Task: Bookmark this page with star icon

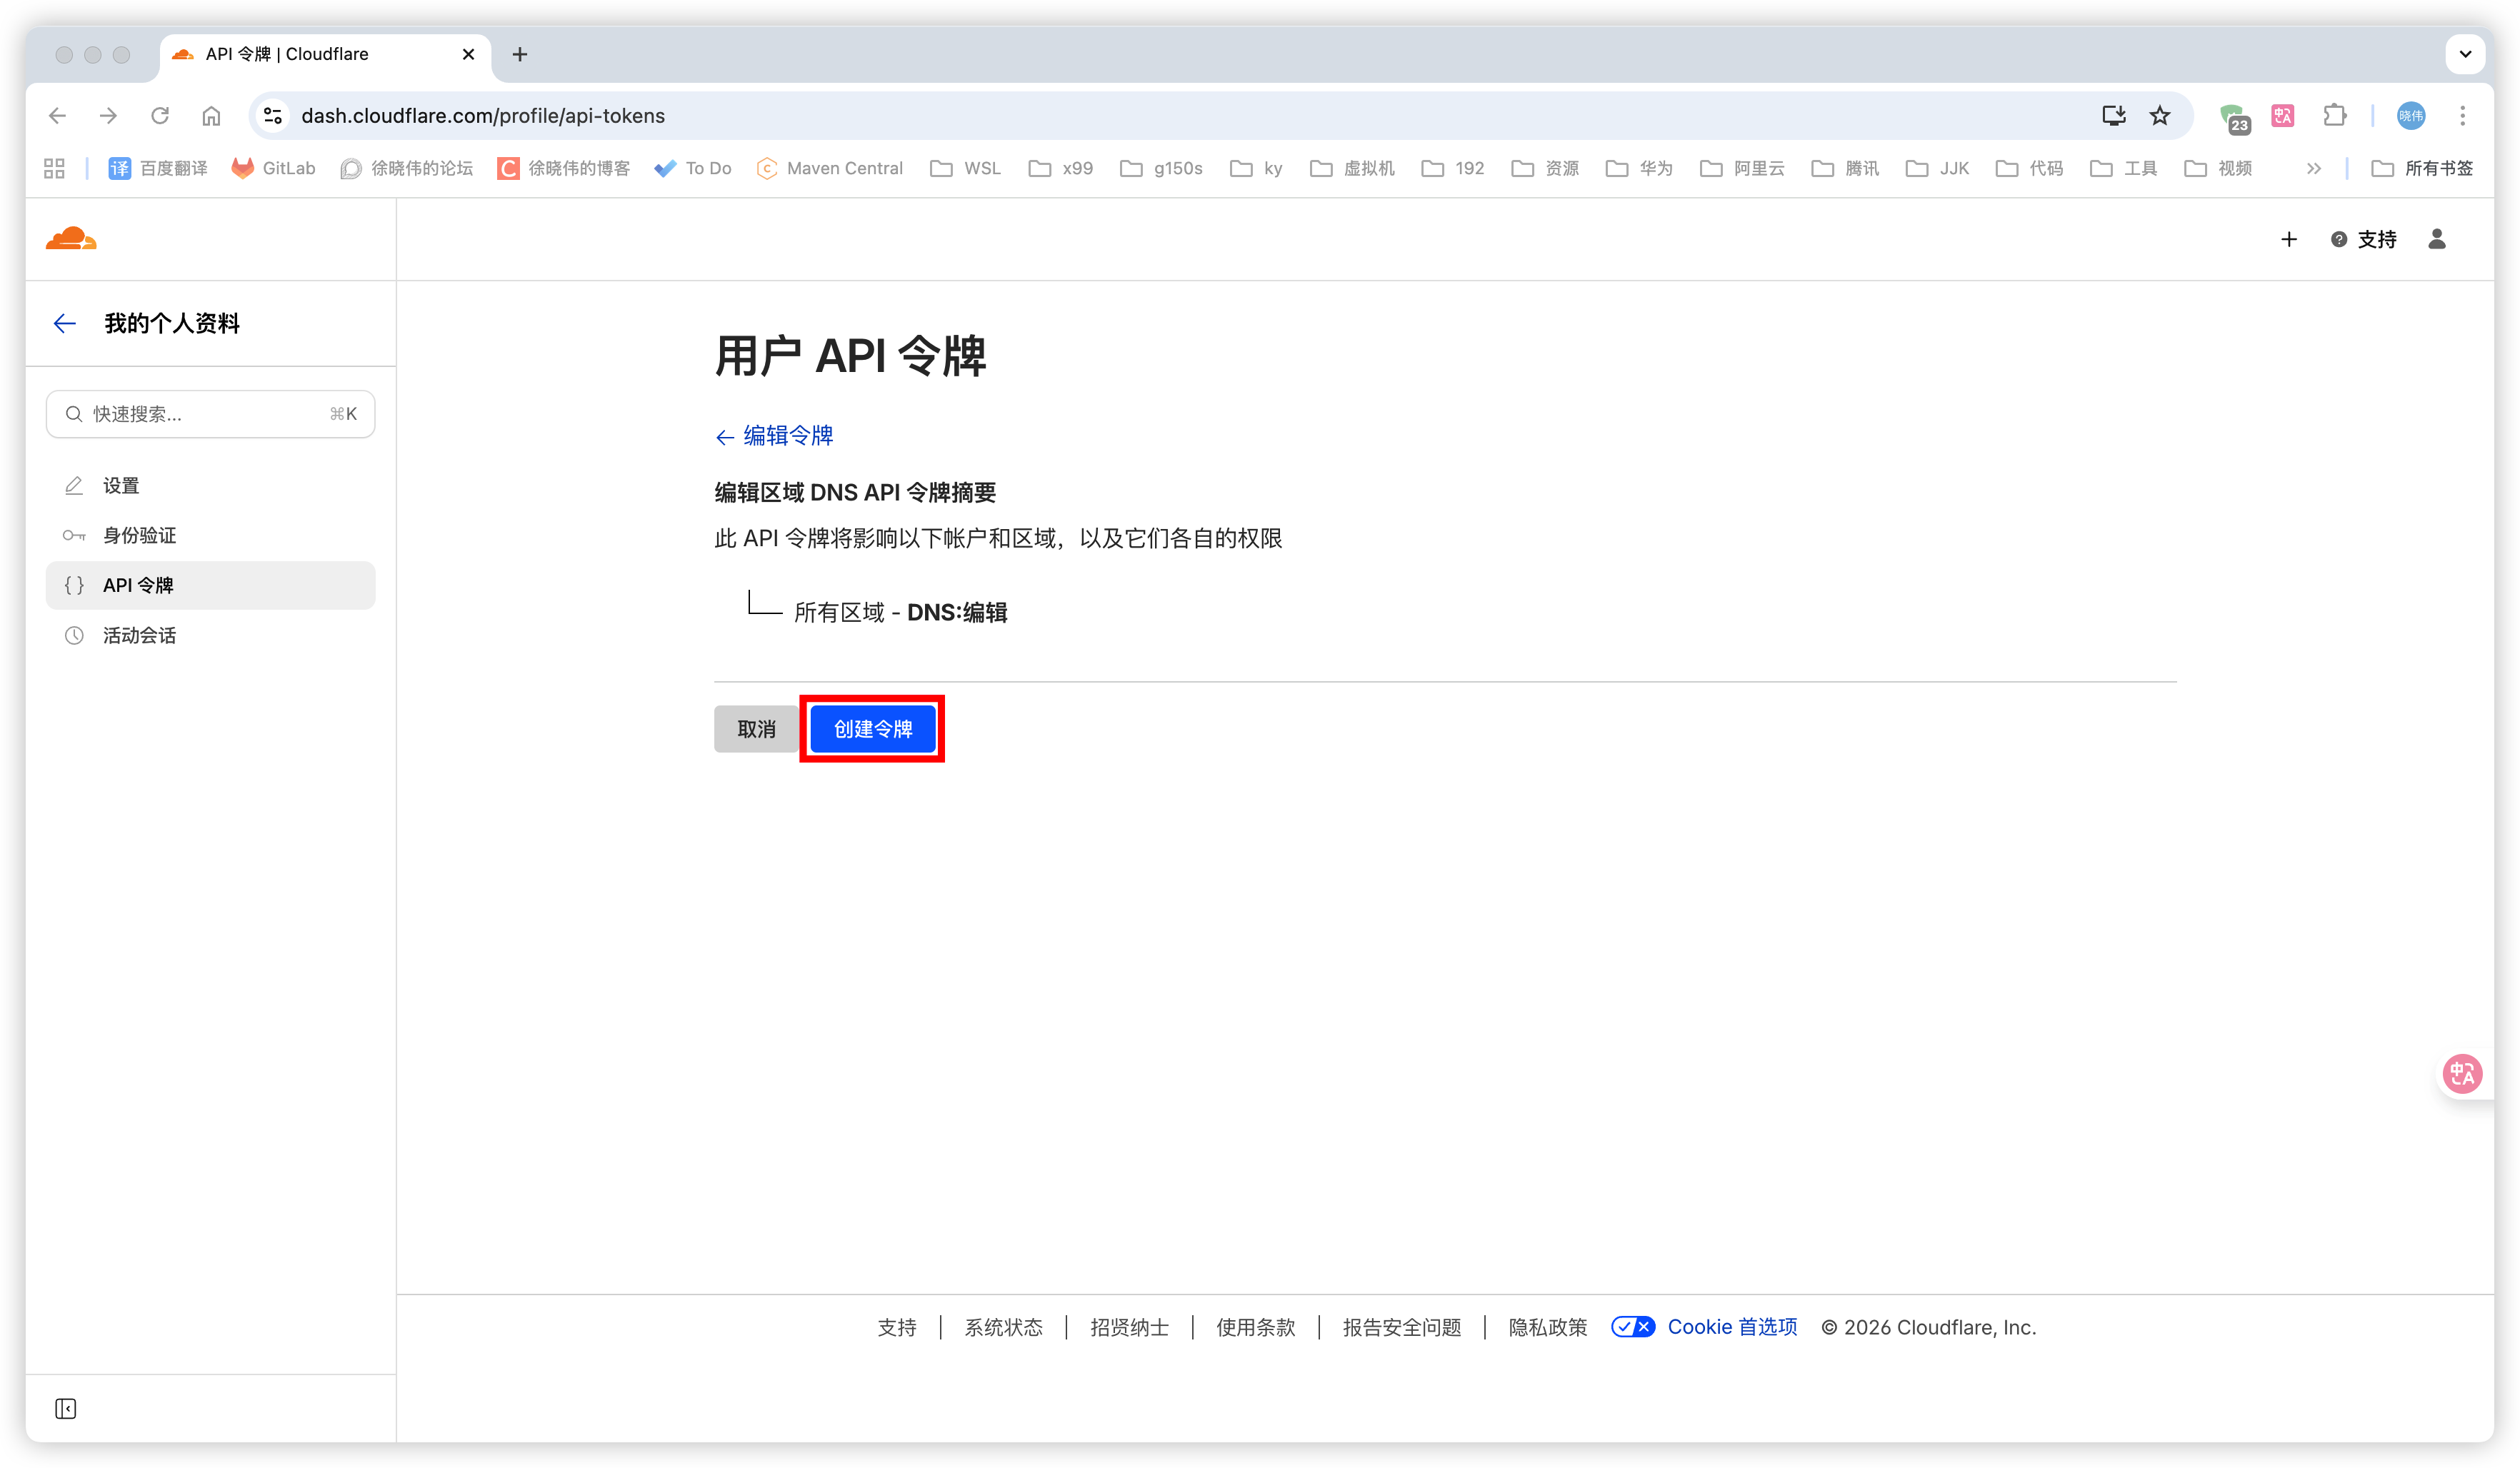Action: (x=2160, y=116)
